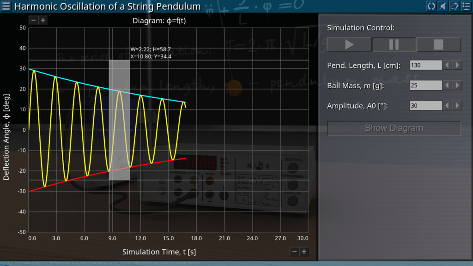Image resolution: width=473 pixels, height=266 pixels.
Task: Zoom in vertical axis with top-left plus
Action: 42,20
